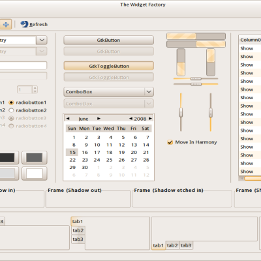Click the right vertical scale slider handle

pos(211,112)
